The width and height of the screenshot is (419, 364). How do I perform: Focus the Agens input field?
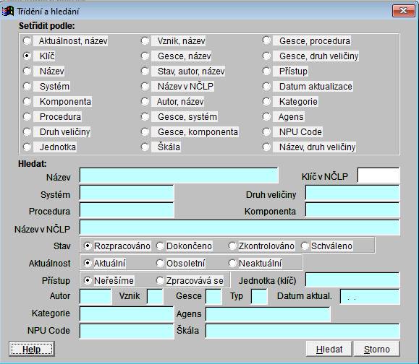(x=268, y=314)
